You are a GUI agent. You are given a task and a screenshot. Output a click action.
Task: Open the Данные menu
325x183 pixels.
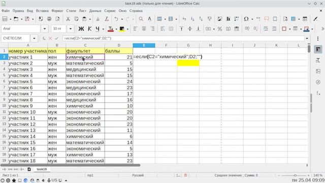(x=95, y=11)
